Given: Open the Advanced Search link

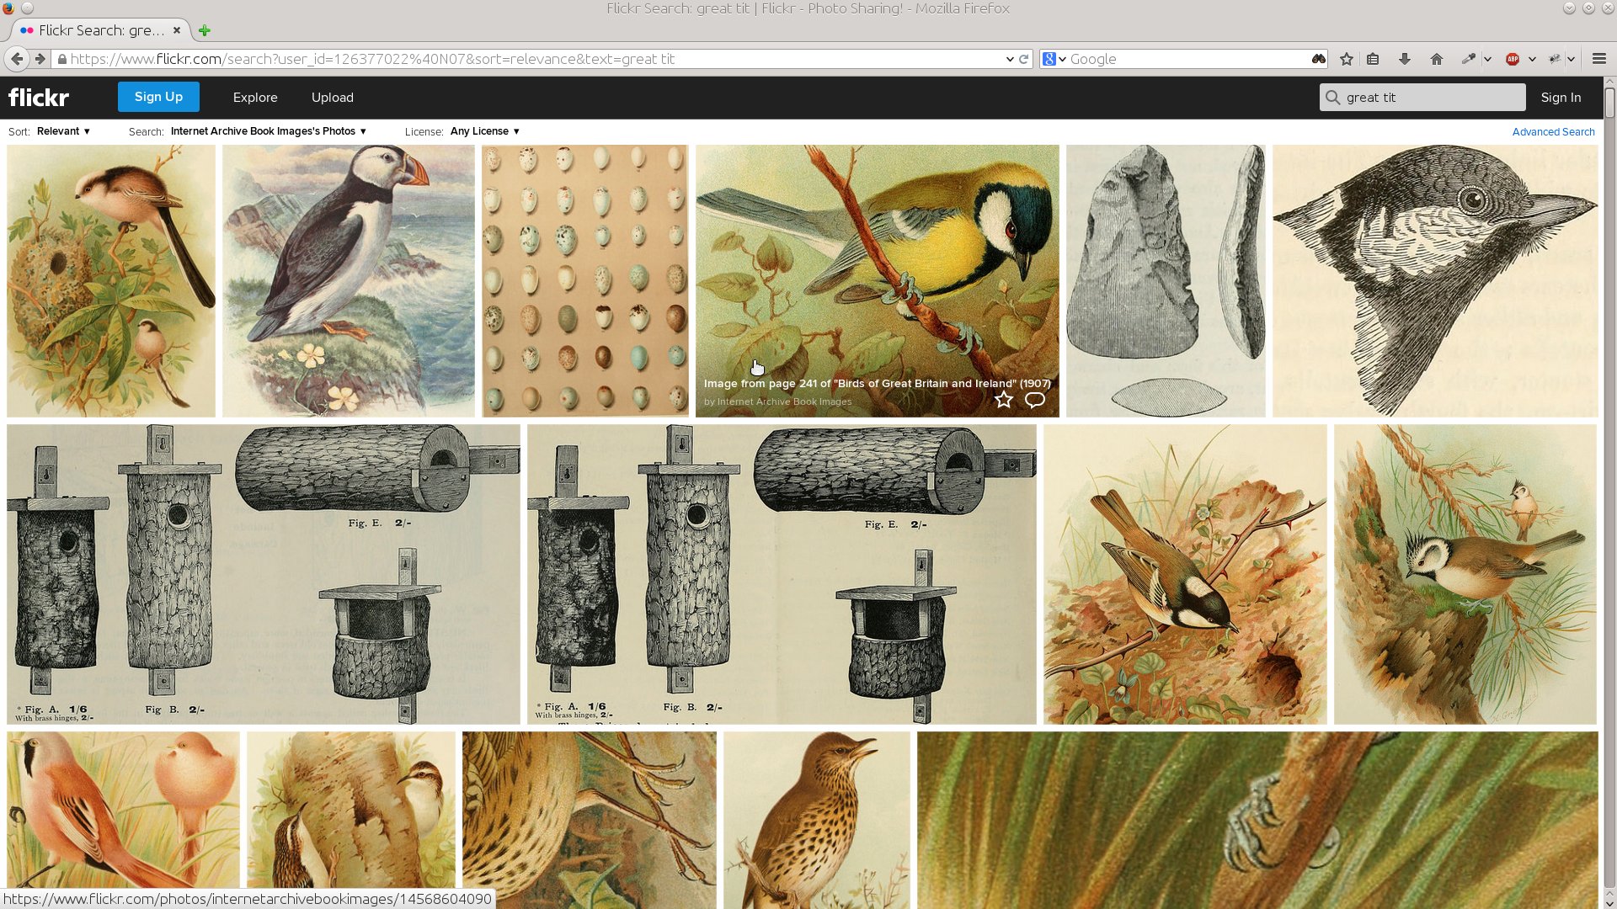Looking at the screenshot, I should [x=1553, y=132].
